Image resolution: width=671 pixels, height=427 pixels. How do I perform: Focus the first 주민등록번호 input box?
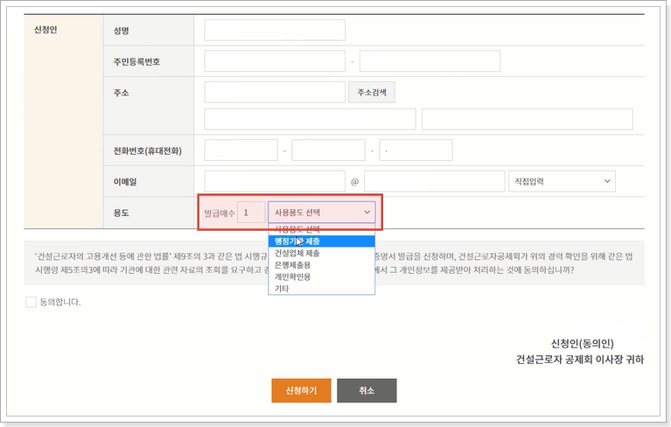pyautogui.click(x=275, y=61)
